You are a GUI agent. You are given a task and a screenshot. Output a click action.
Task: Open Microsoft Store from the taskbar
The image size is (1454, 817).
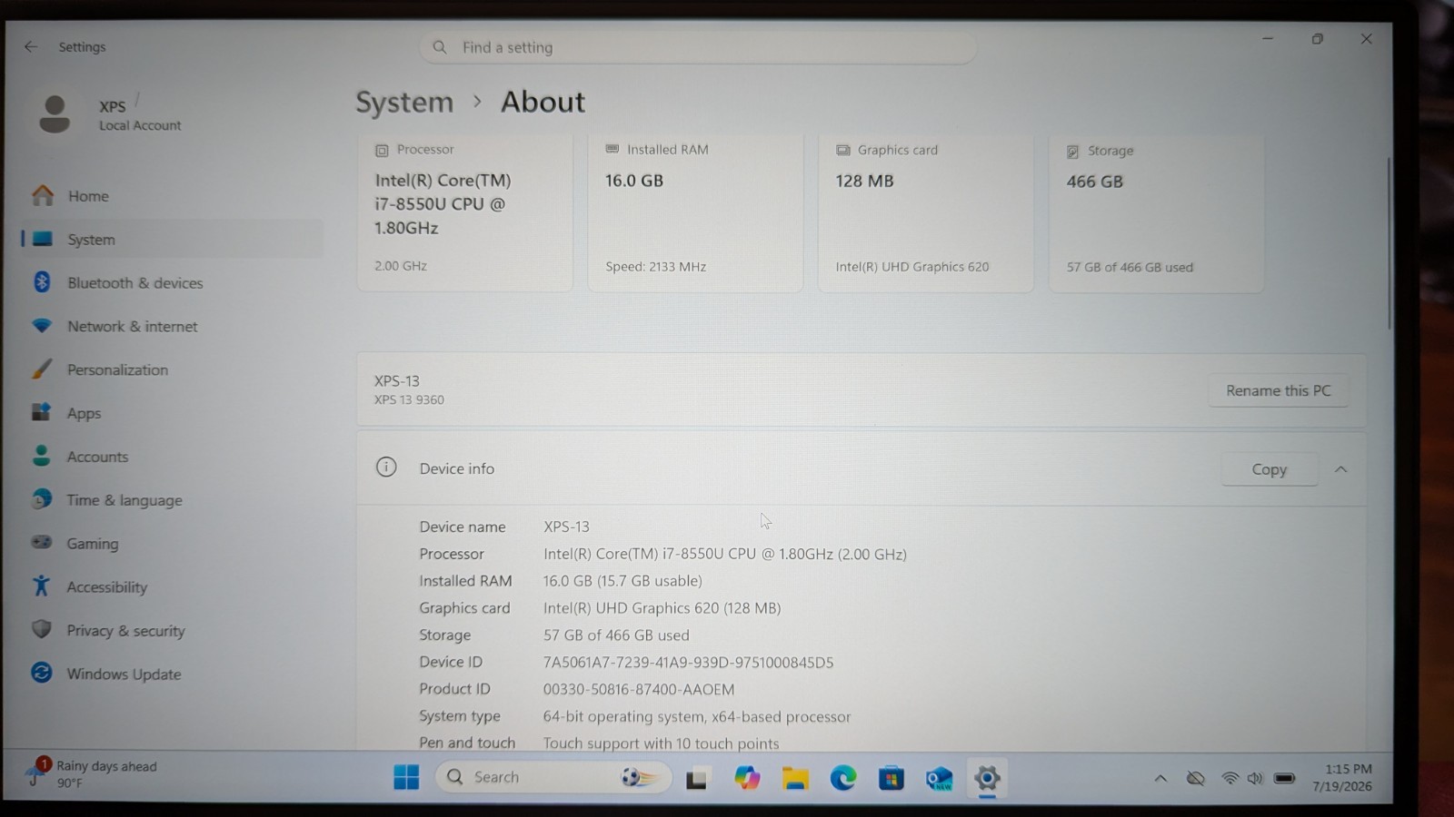click(891, 778)
